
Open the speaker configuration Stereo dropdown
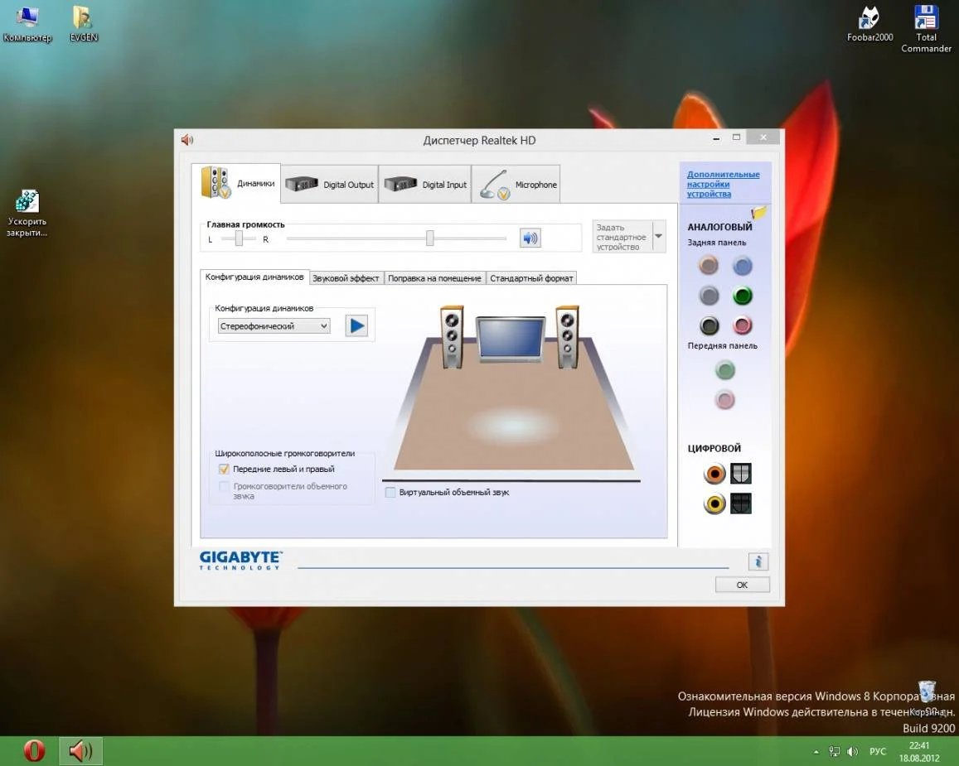274,326
